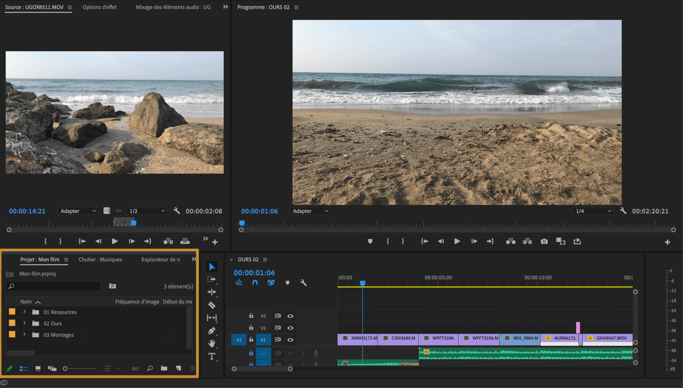Show hidden Source panel tabs chevron
The height and width of the screenshot is (388, 683).
[x=225, y=7]
